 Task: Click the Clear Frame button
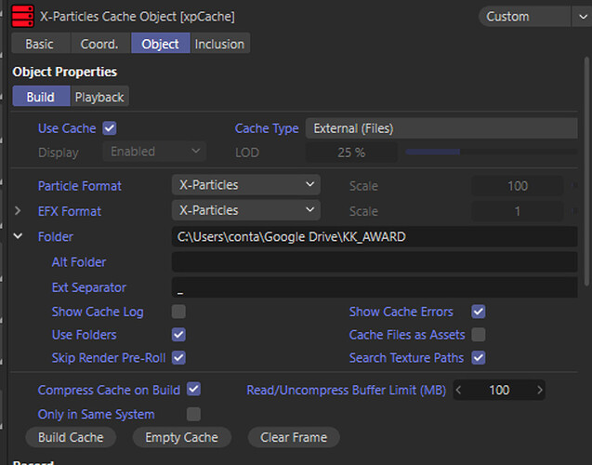[294, 437]
